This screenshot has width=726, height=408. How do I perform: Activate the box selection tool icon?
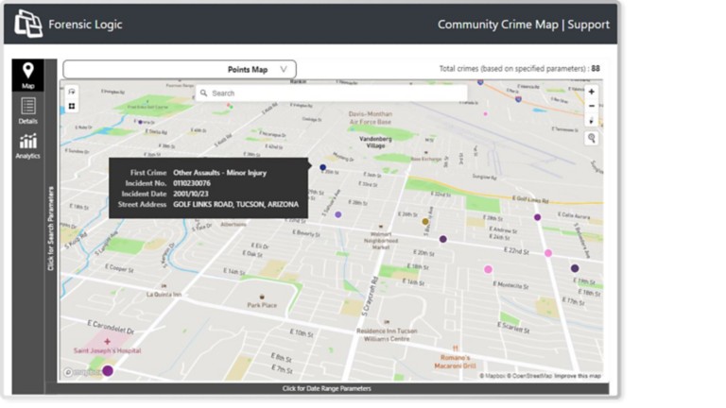click(x=72, y=106)
